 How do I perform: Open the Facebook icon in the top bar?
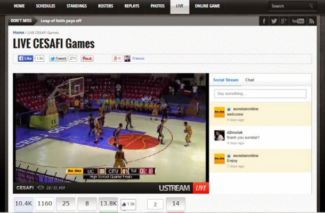(x=264, y=21)
